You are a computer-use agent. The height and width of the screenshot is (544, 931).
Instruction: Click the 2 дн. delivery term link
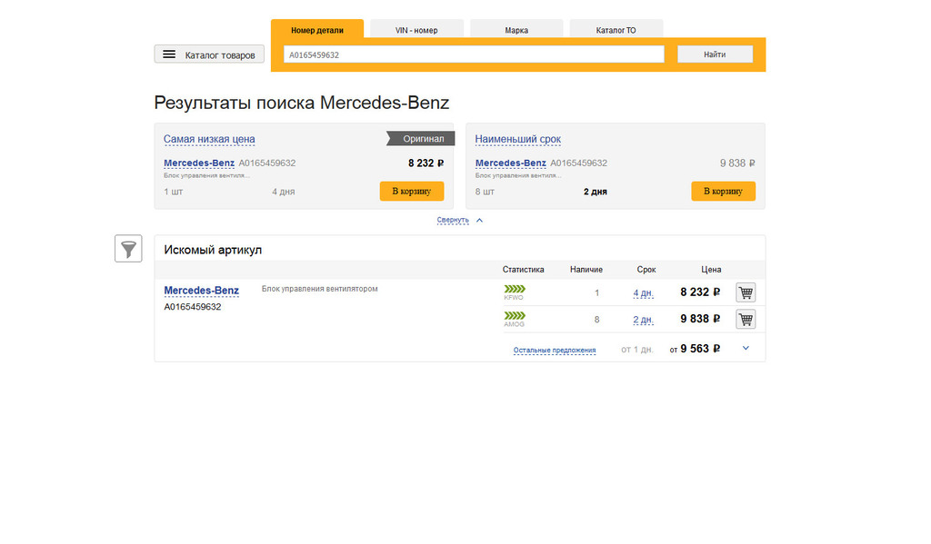[643, 320]
